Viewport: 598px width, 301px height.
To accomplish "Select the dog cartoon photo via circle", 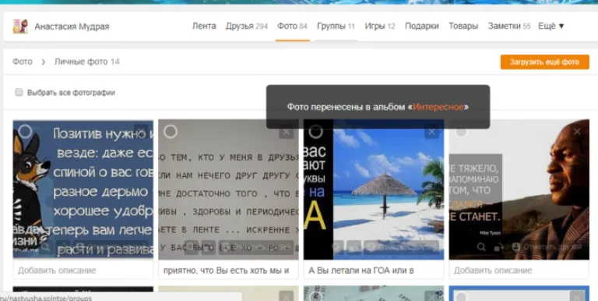I will pyautogui.click(x=25, y=132).
